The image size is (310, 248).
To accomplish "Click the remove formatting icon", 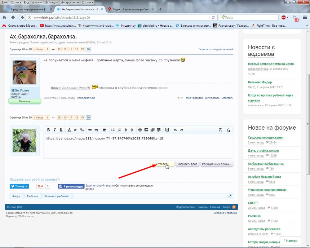I will [220, 130].
